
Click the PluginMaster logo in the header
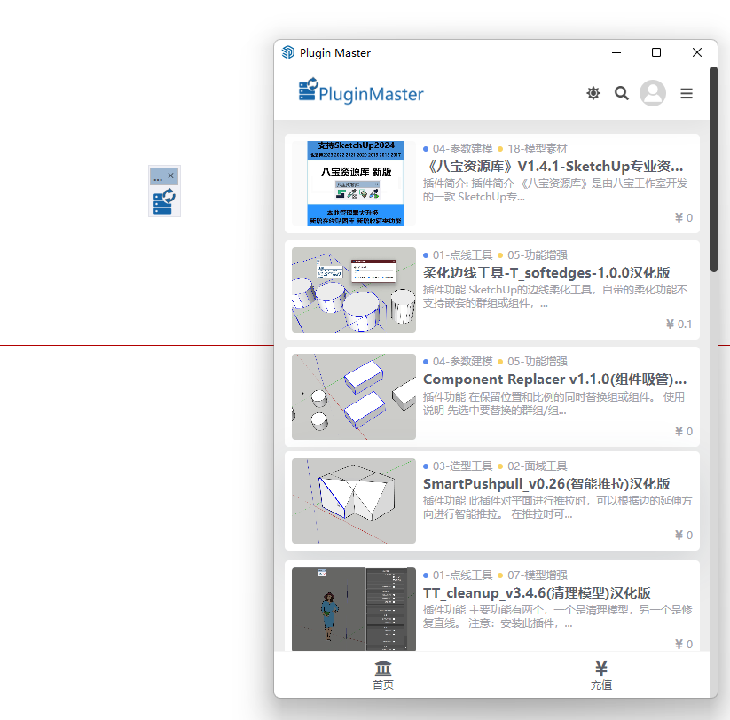[361, 92]
